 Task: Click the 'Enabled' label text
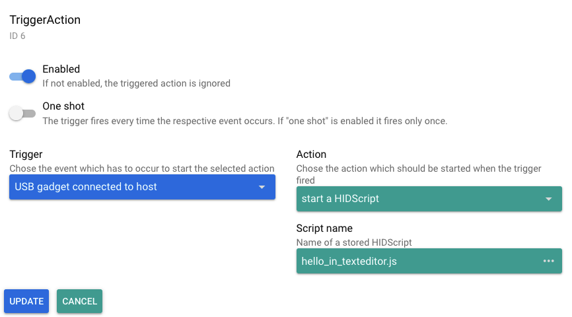tap(61, 69)
